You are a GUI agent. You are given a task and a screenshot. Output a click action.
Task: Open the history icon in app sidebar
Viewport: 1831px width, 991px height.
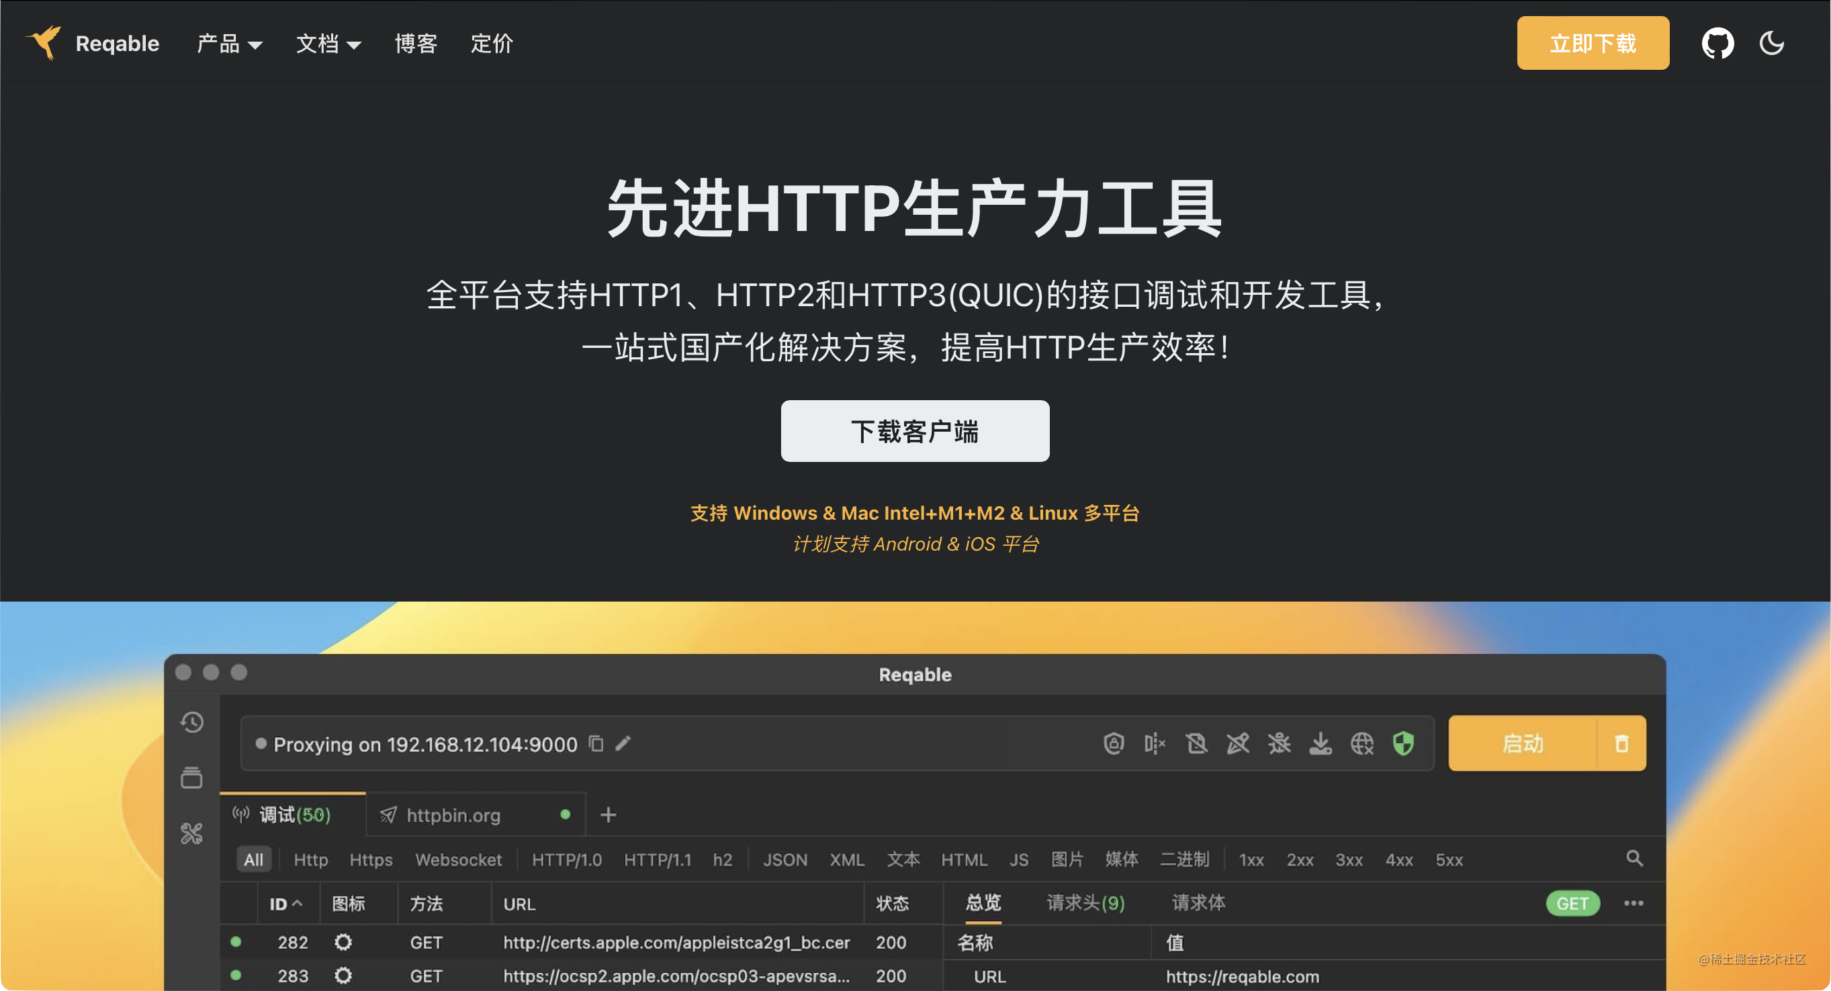(192, 722)
